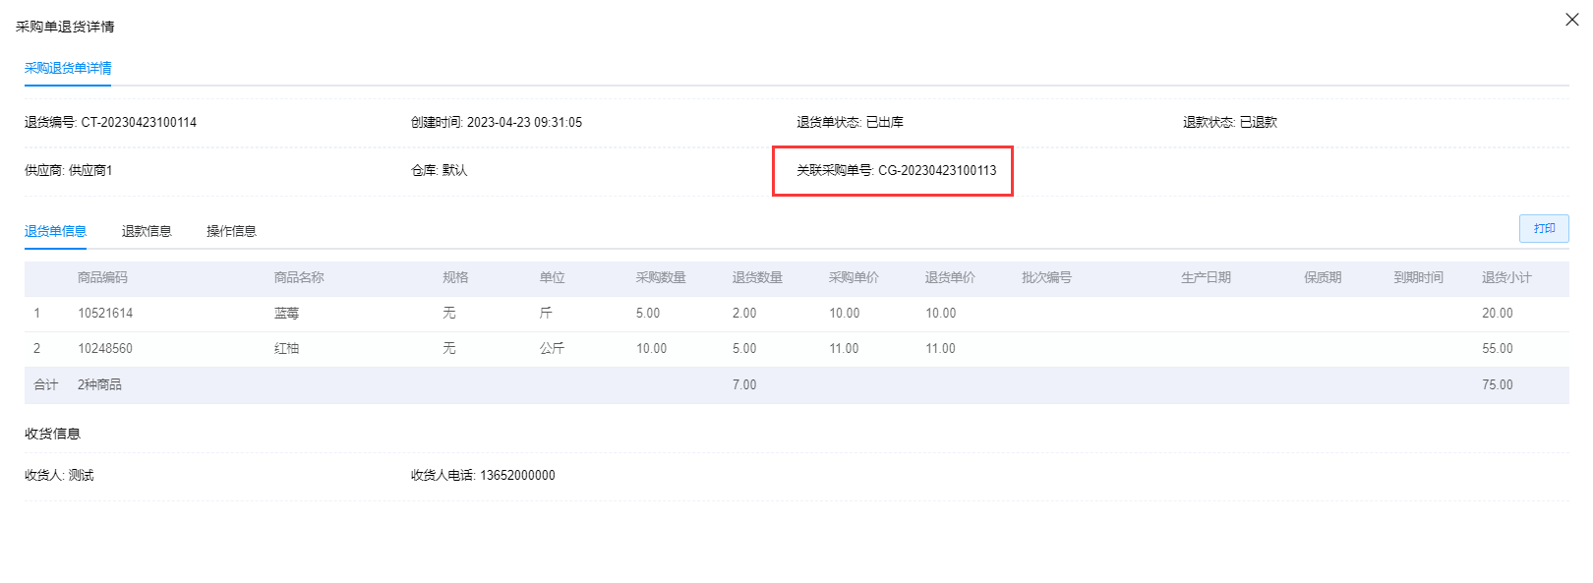Select the 采购退货单详情 tab

point(68,68)
